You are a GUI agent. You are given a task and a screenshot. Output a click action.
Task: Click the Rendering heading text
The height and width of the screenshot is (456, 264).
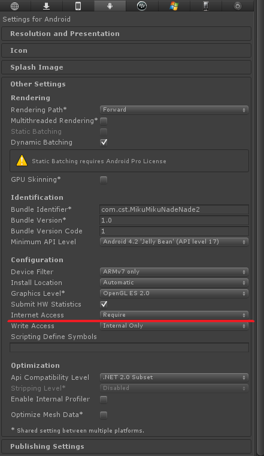(31, 98)
